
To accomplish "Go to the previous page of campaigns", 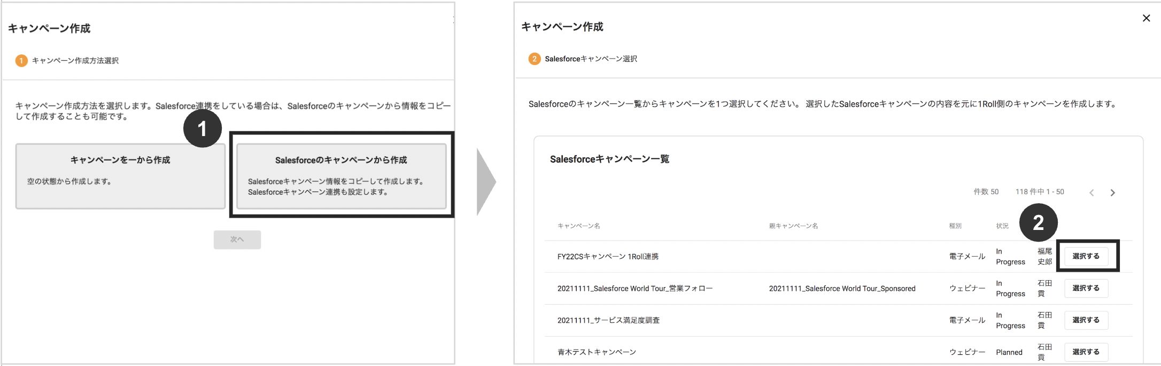I will (x=1092, y=193).
